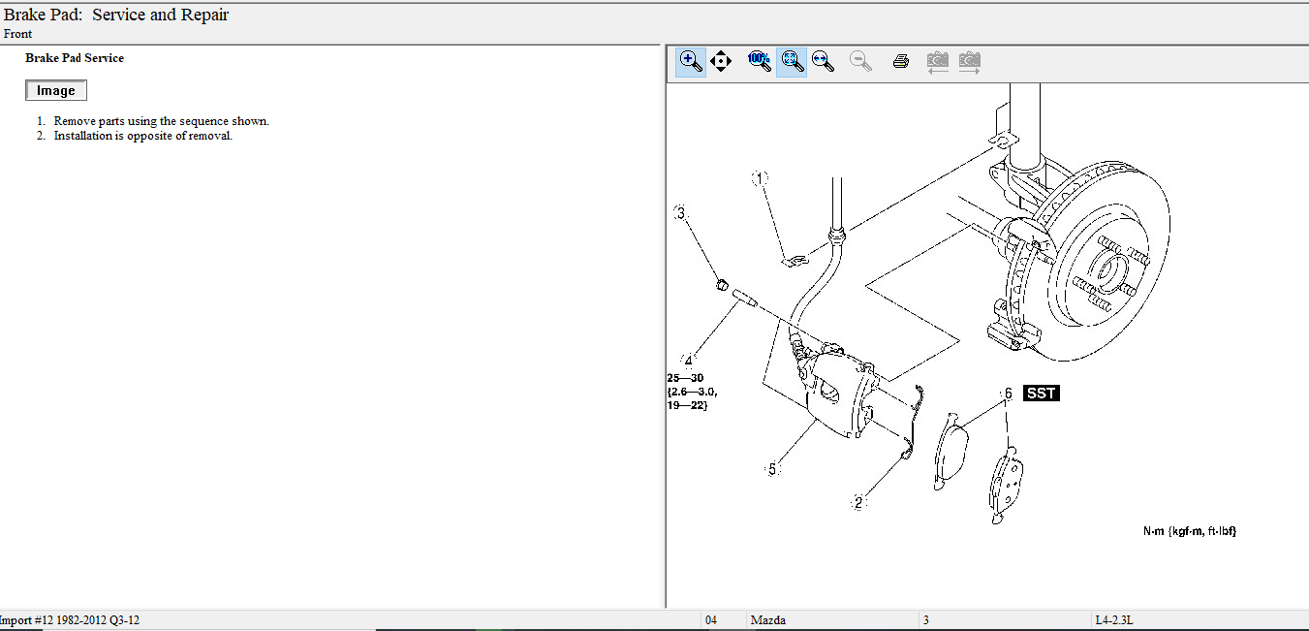Viewport: 1309px width, 631px height.
Task: Click the Image button
Action: click(56, 90)
